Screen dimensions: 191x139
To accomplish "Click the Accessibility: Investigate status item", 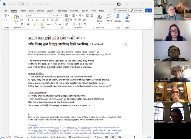I will coord(79,137).
